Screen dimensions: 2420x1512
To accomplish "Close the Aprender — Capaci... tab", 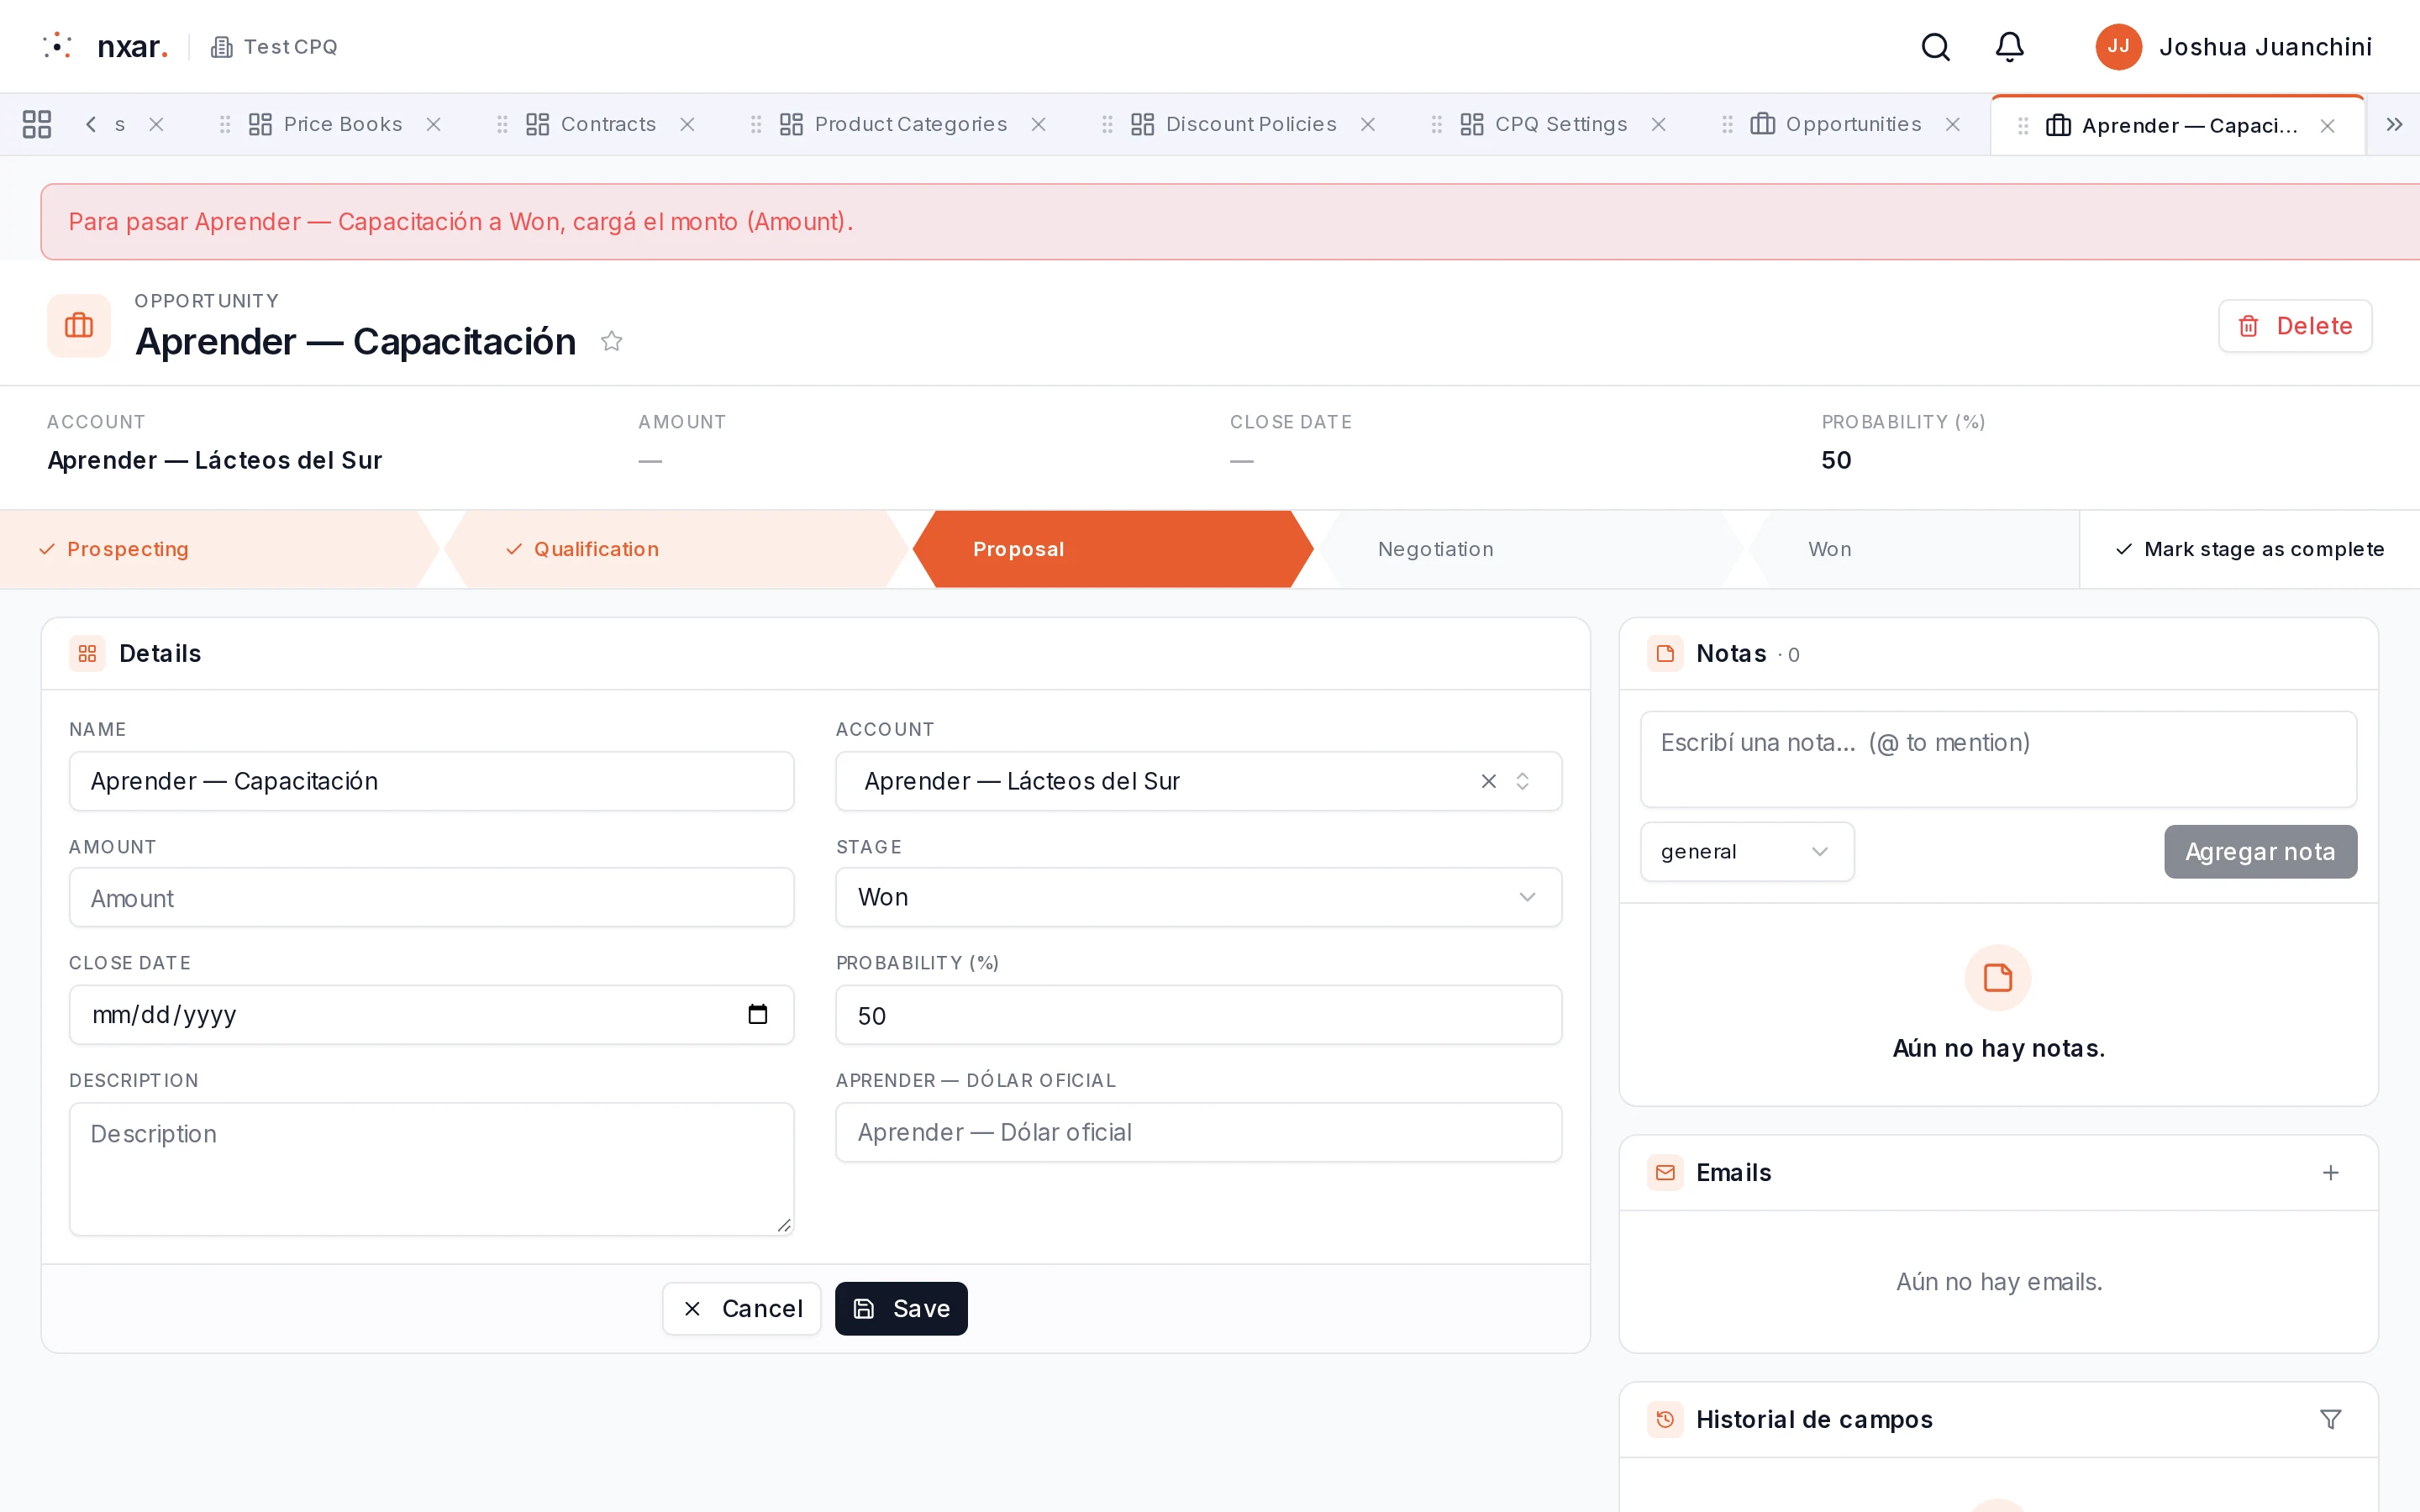I will coord(2328,126).
